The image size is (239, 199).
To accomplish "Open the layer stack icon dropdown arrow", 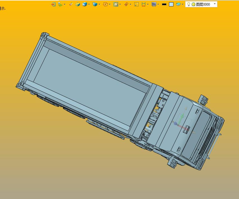I will point(182,4).
